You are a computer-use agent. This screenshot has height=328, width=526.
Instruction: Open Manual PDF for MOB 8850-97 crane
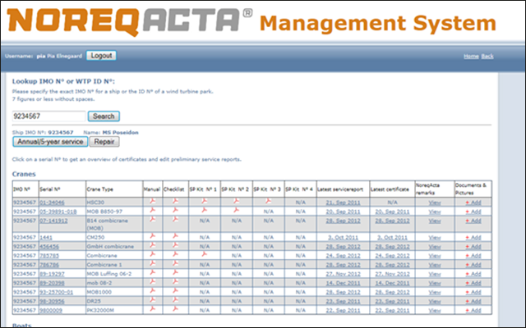coord(153,210)
